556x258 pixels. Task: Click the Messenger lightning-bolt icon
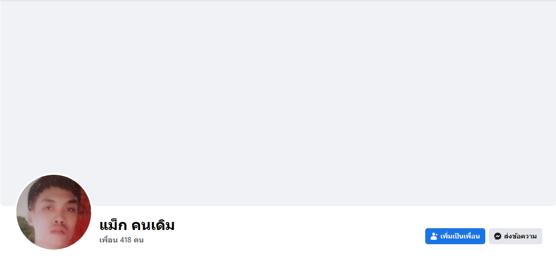[498, 236]
